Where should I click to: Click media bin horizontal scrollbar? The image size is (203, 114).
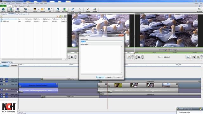(32, 59)
